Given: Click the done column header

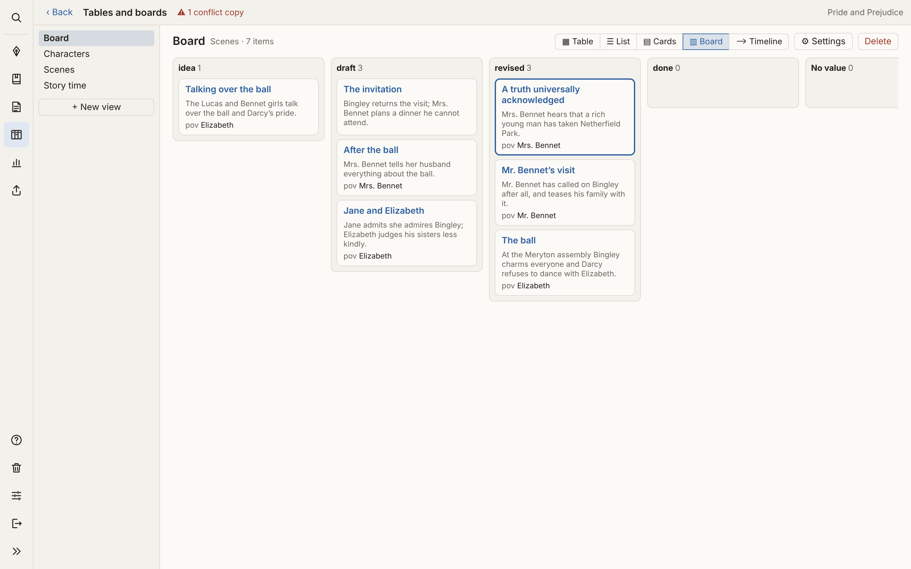Looking at the screenshot, I should coord(666,68).
